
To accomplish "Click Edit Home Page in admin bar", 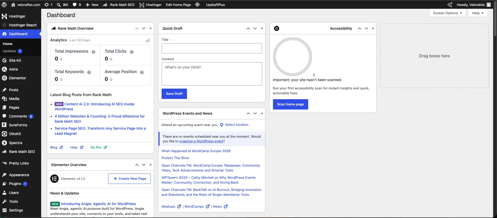I will [178, 5].
